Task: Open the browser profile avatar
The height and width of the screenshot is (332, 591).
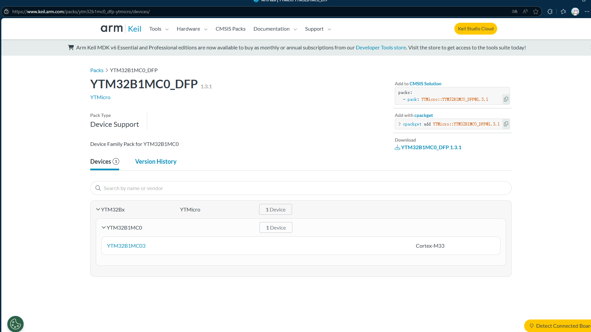Action: (x=575, y=12)
